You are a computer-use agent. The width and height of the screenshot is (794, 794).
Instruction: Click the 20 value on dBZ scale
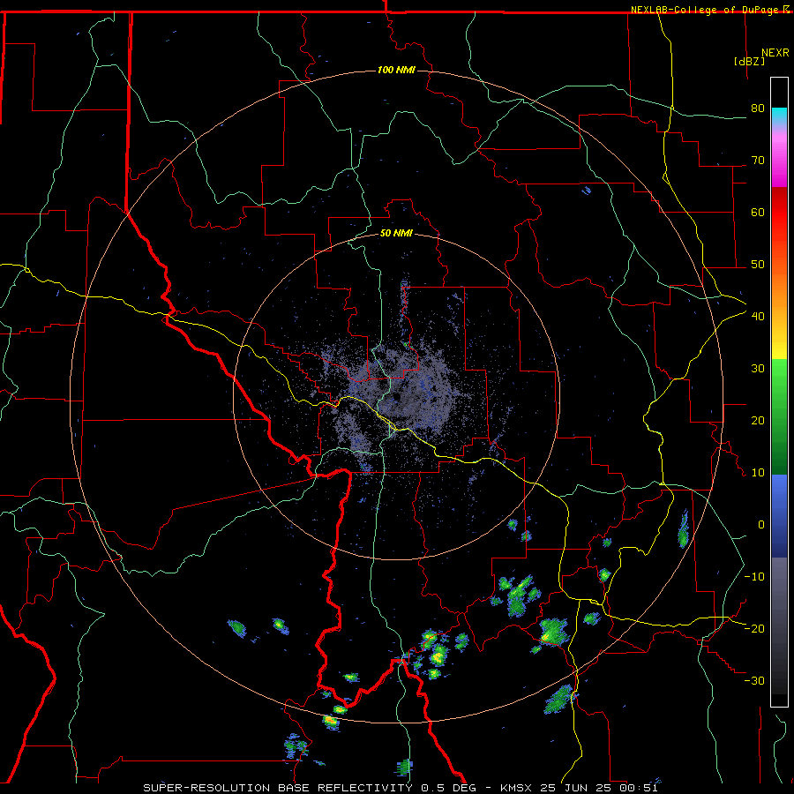click(758, 420)
